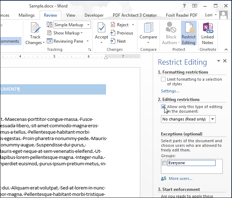Click the ruler right indent marker

[x=106, y=57]
